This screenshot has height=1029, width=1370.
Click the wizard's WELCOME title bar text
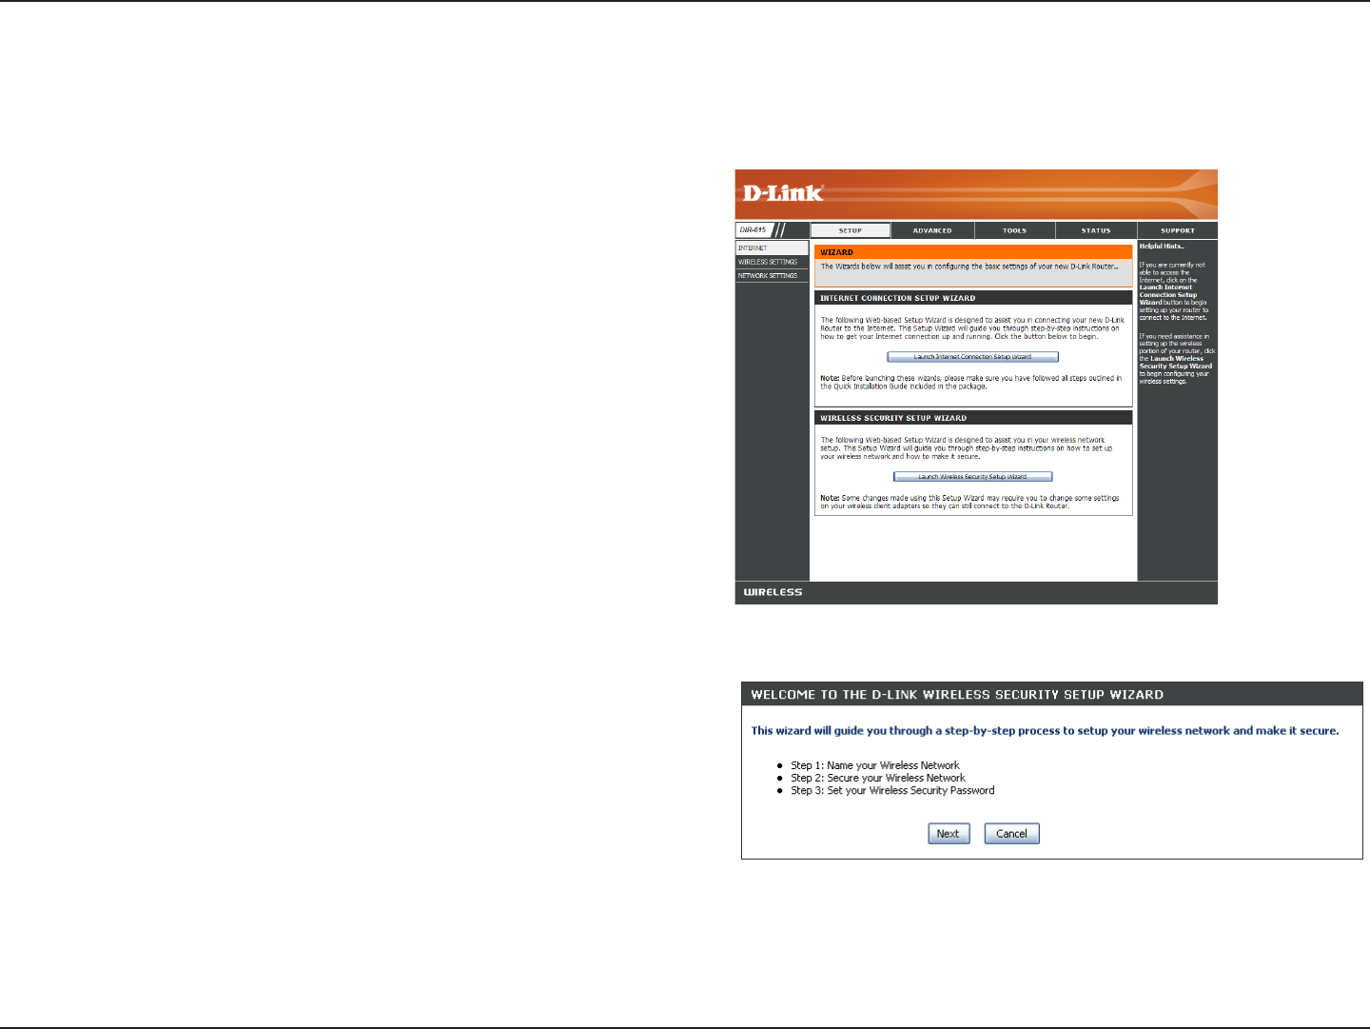[x=957, y=695]
